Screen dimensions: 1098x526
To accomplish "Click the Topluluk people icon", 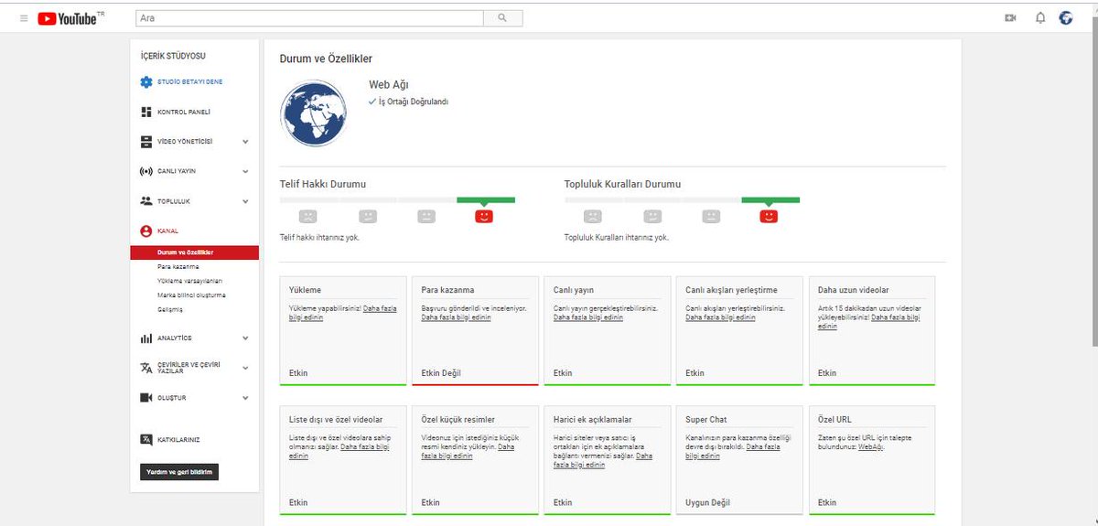I will pos(146,201).
